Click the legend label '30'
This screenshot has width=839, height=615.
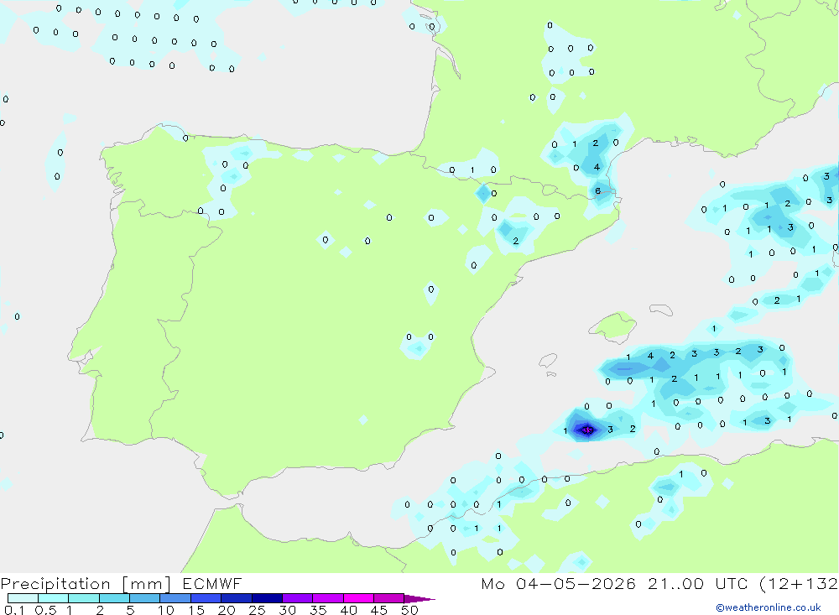point(287,610)
